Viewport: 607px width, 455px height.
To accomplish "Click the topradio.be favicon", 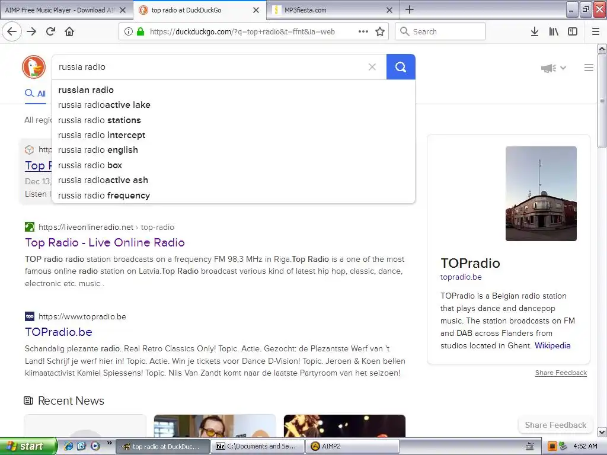I will (30, 316).
